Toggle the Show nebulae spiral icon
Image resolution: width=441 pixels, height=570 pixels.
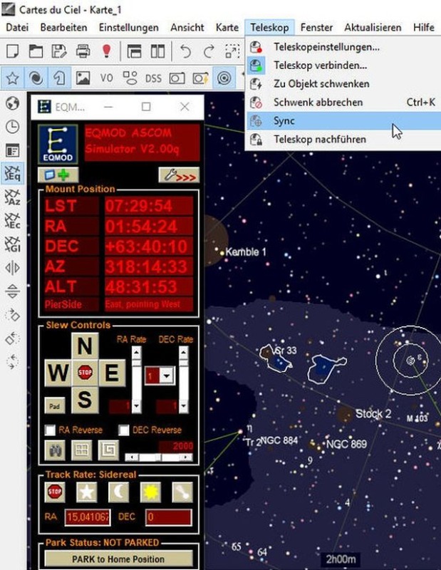click(36, 78)
